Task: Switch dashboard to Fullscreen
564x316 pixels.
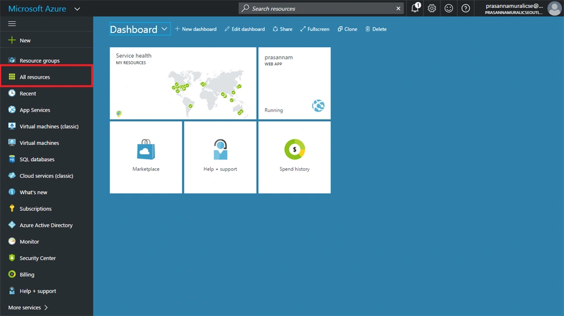Action: click(x=314, y=29)
